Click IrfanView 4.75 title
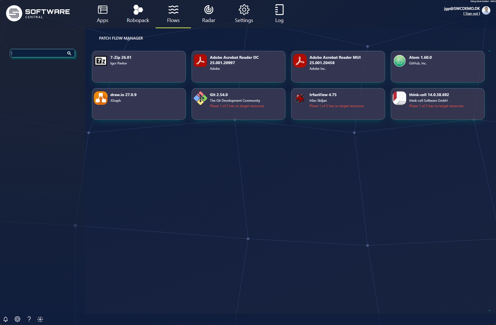The height and width of the screenshot is (325, 496). pyautogui.click(x=323, y=95)
